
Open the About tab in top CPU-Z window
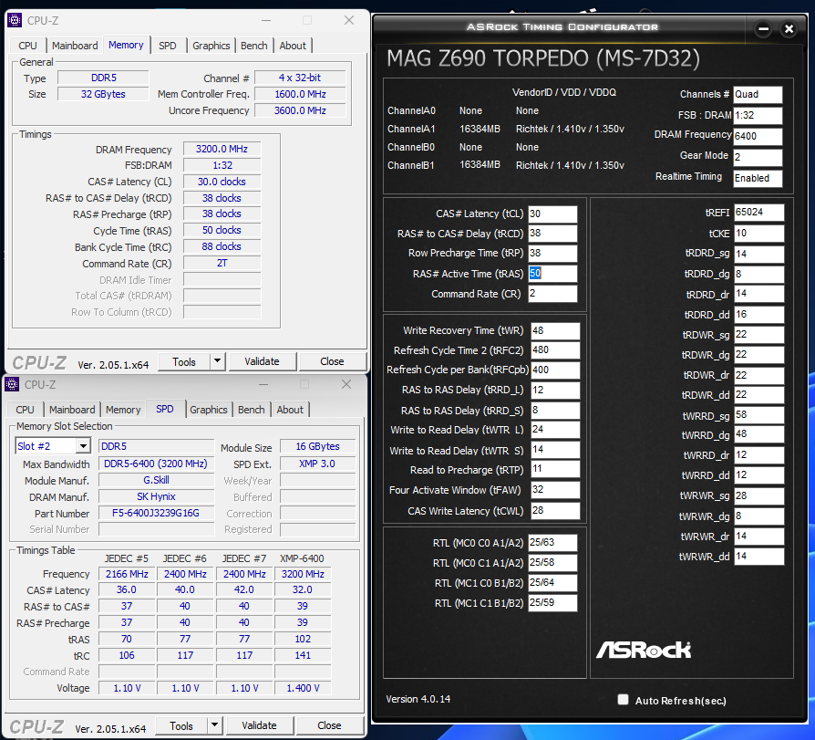coord(293,46)
